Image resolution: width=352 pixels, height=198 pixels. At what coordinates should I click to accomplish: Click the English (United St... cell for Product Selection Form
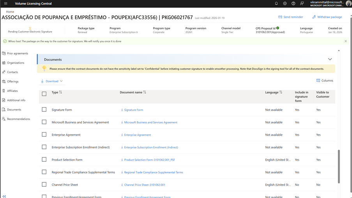click(278, 160)
